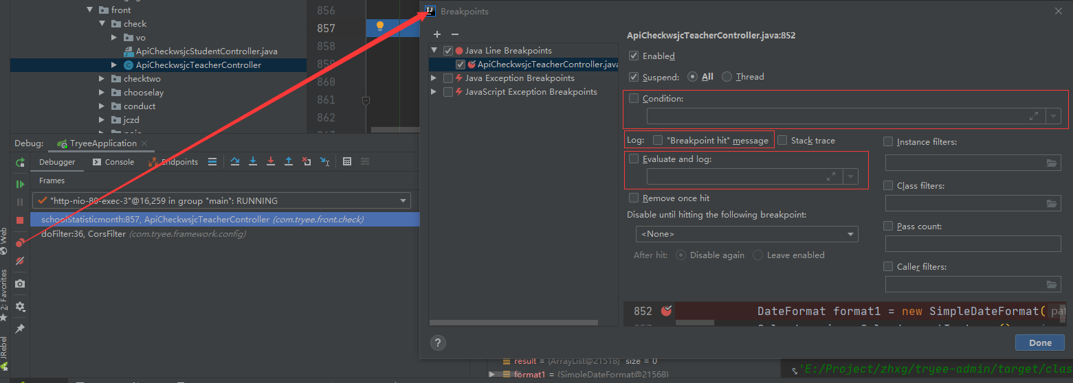Click into the Pass count input field
Image resolution: width=1073 pixels, height=383 pixels.
tap(973, 244)
